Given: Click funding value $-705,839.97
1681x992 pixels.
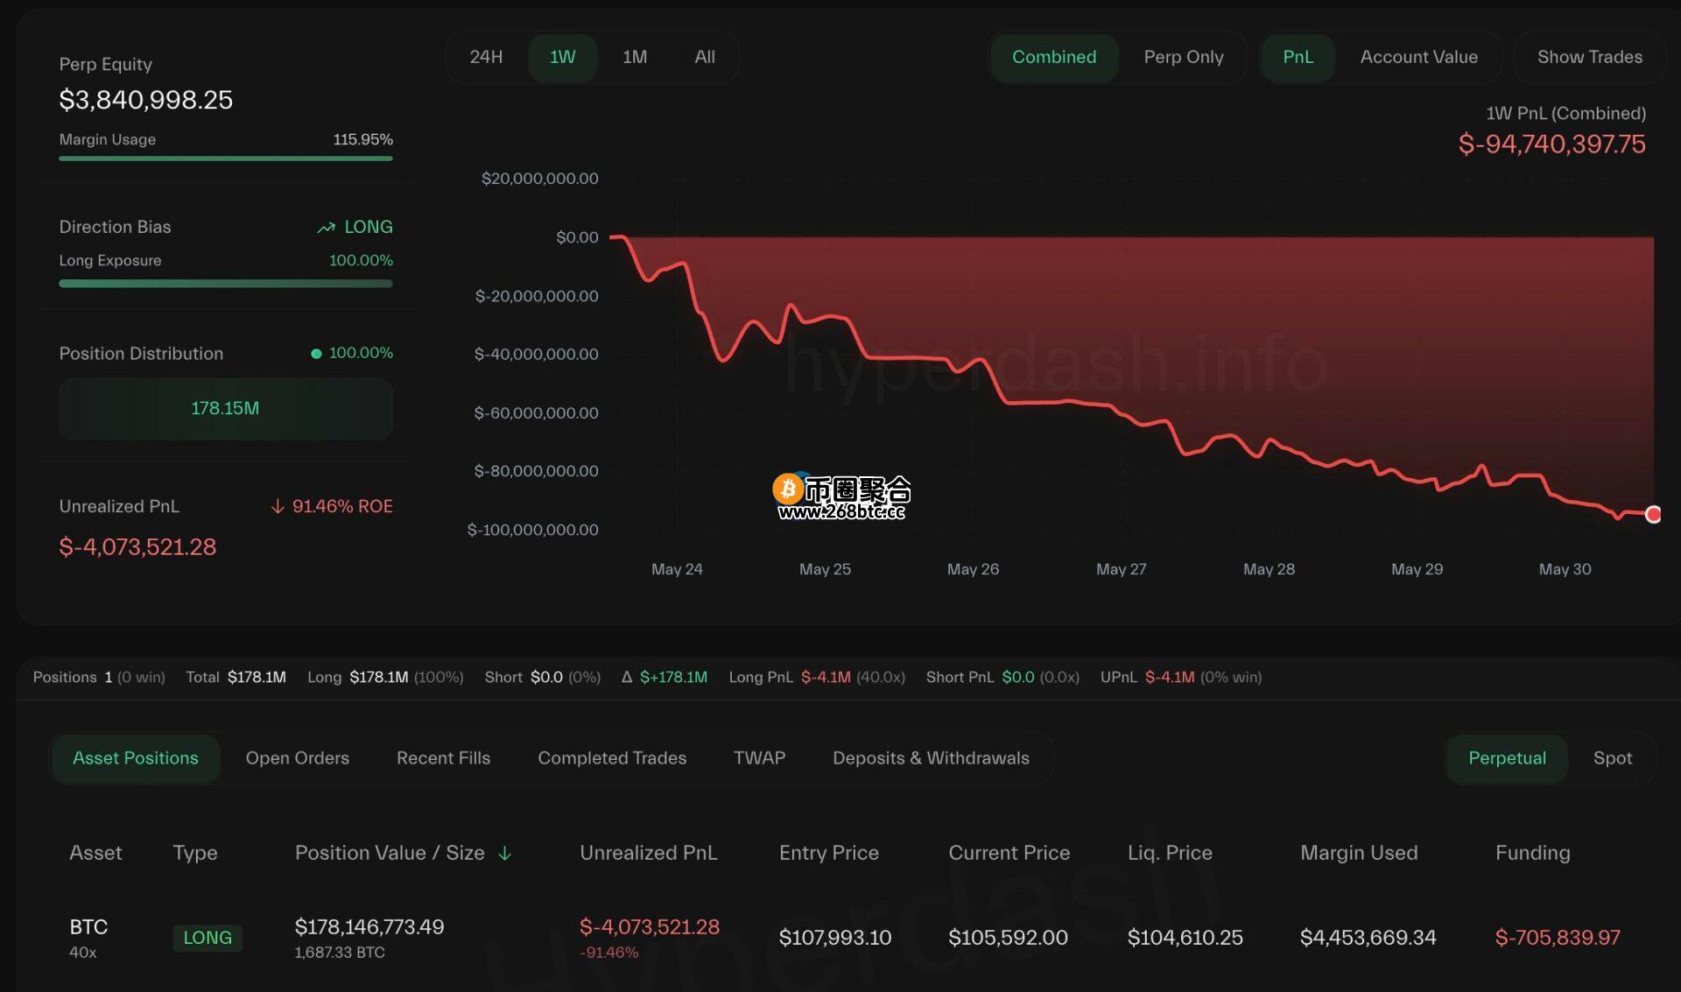Looking at the screenshot, I should click(x=1558, y=938).
